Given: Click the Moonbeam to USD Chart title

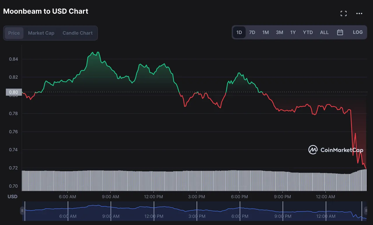Looking at the screenshot, I should pos(46,11).
